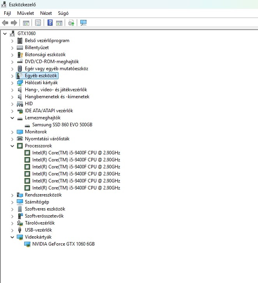258x283 pixels.
Task: Select the first Intel Core i5-9400F entry
Action: (76, 153)
